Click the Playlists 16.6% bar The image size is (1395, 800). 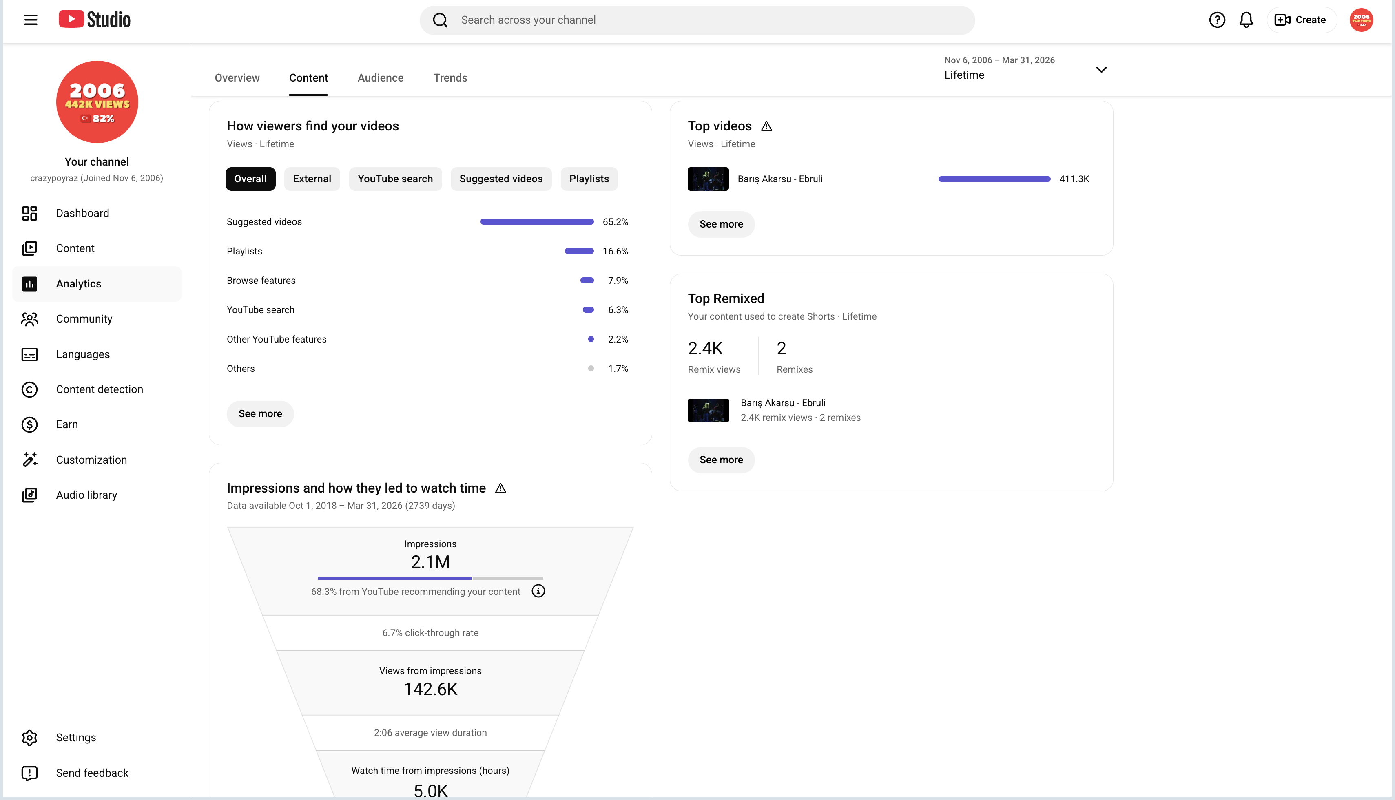pyautogui.click(x=579, y=251)
